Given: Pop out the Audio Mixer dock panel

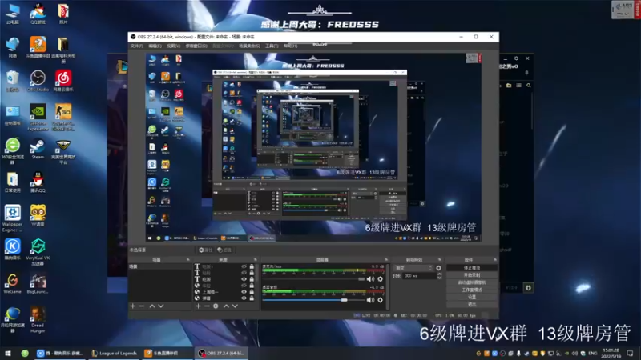Looking at the screenshot, I should (x=386, y=259).
